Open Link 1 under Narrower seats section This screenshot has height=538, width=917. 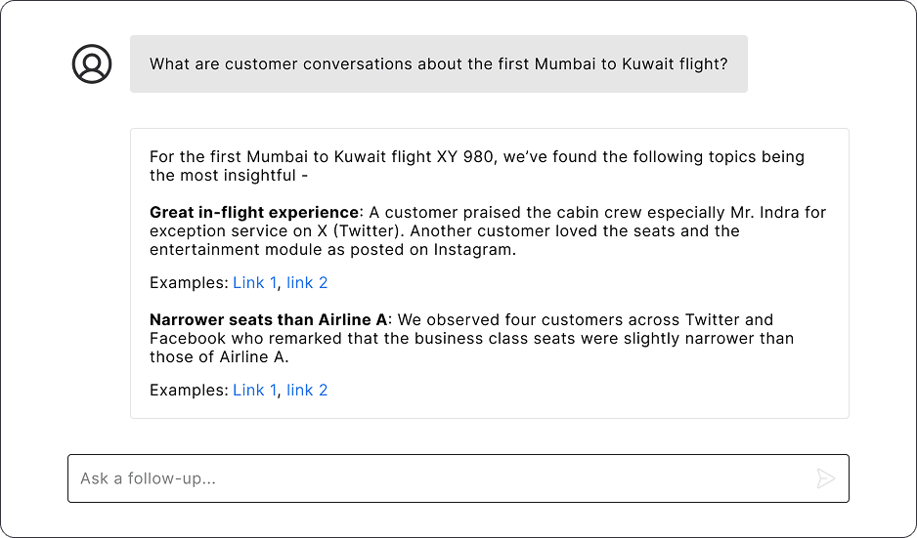coord(254,391)
